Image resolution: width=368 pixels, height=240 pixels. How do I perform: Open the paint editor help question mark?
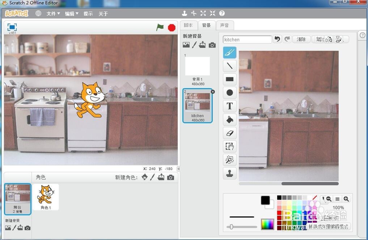tap(362, 35)
